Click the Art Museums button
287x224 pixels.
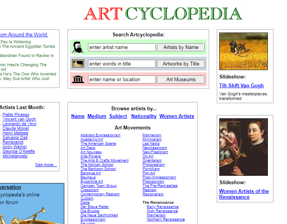click(181, 80)
